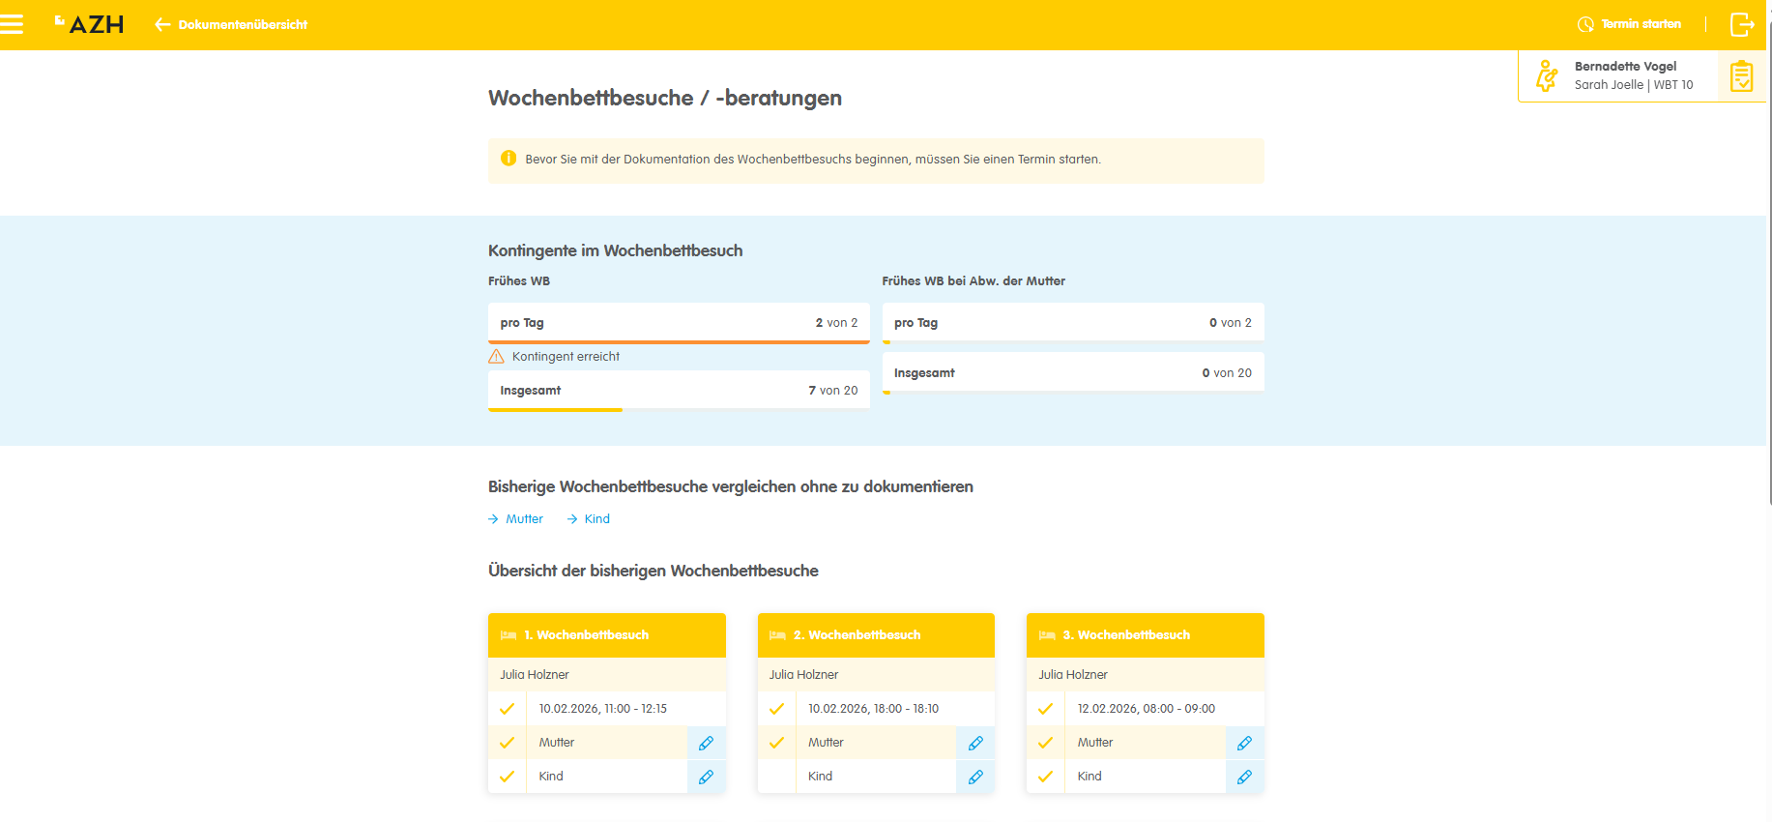
Task: Select the 1. Wochenbettbesuch card header
Action: [x=606, y=635]
